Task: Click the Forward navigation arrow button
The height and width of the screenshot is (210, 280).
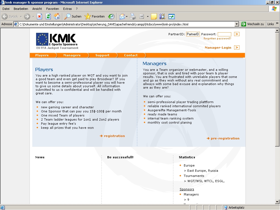Action: coord(27,16)
